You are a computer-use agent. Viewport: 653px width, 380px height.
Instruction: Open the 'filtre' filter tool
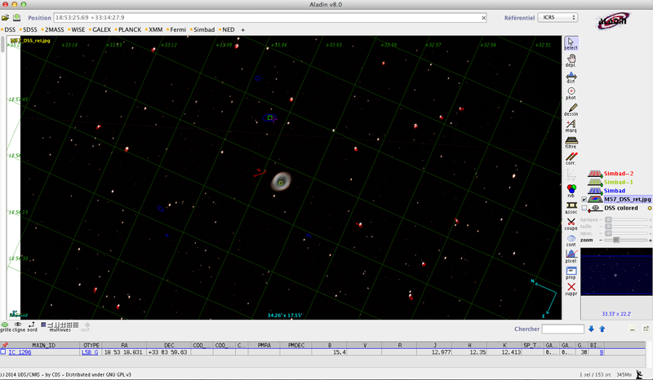(571, 142)
